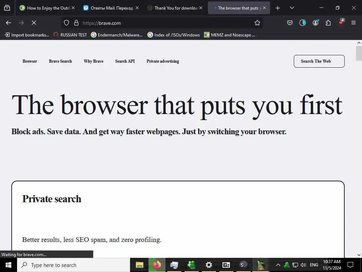This screenshot has width=362, height=272.
Task: Open the Index of /ISOs/Windows bookmark
Action: [174, 35]
